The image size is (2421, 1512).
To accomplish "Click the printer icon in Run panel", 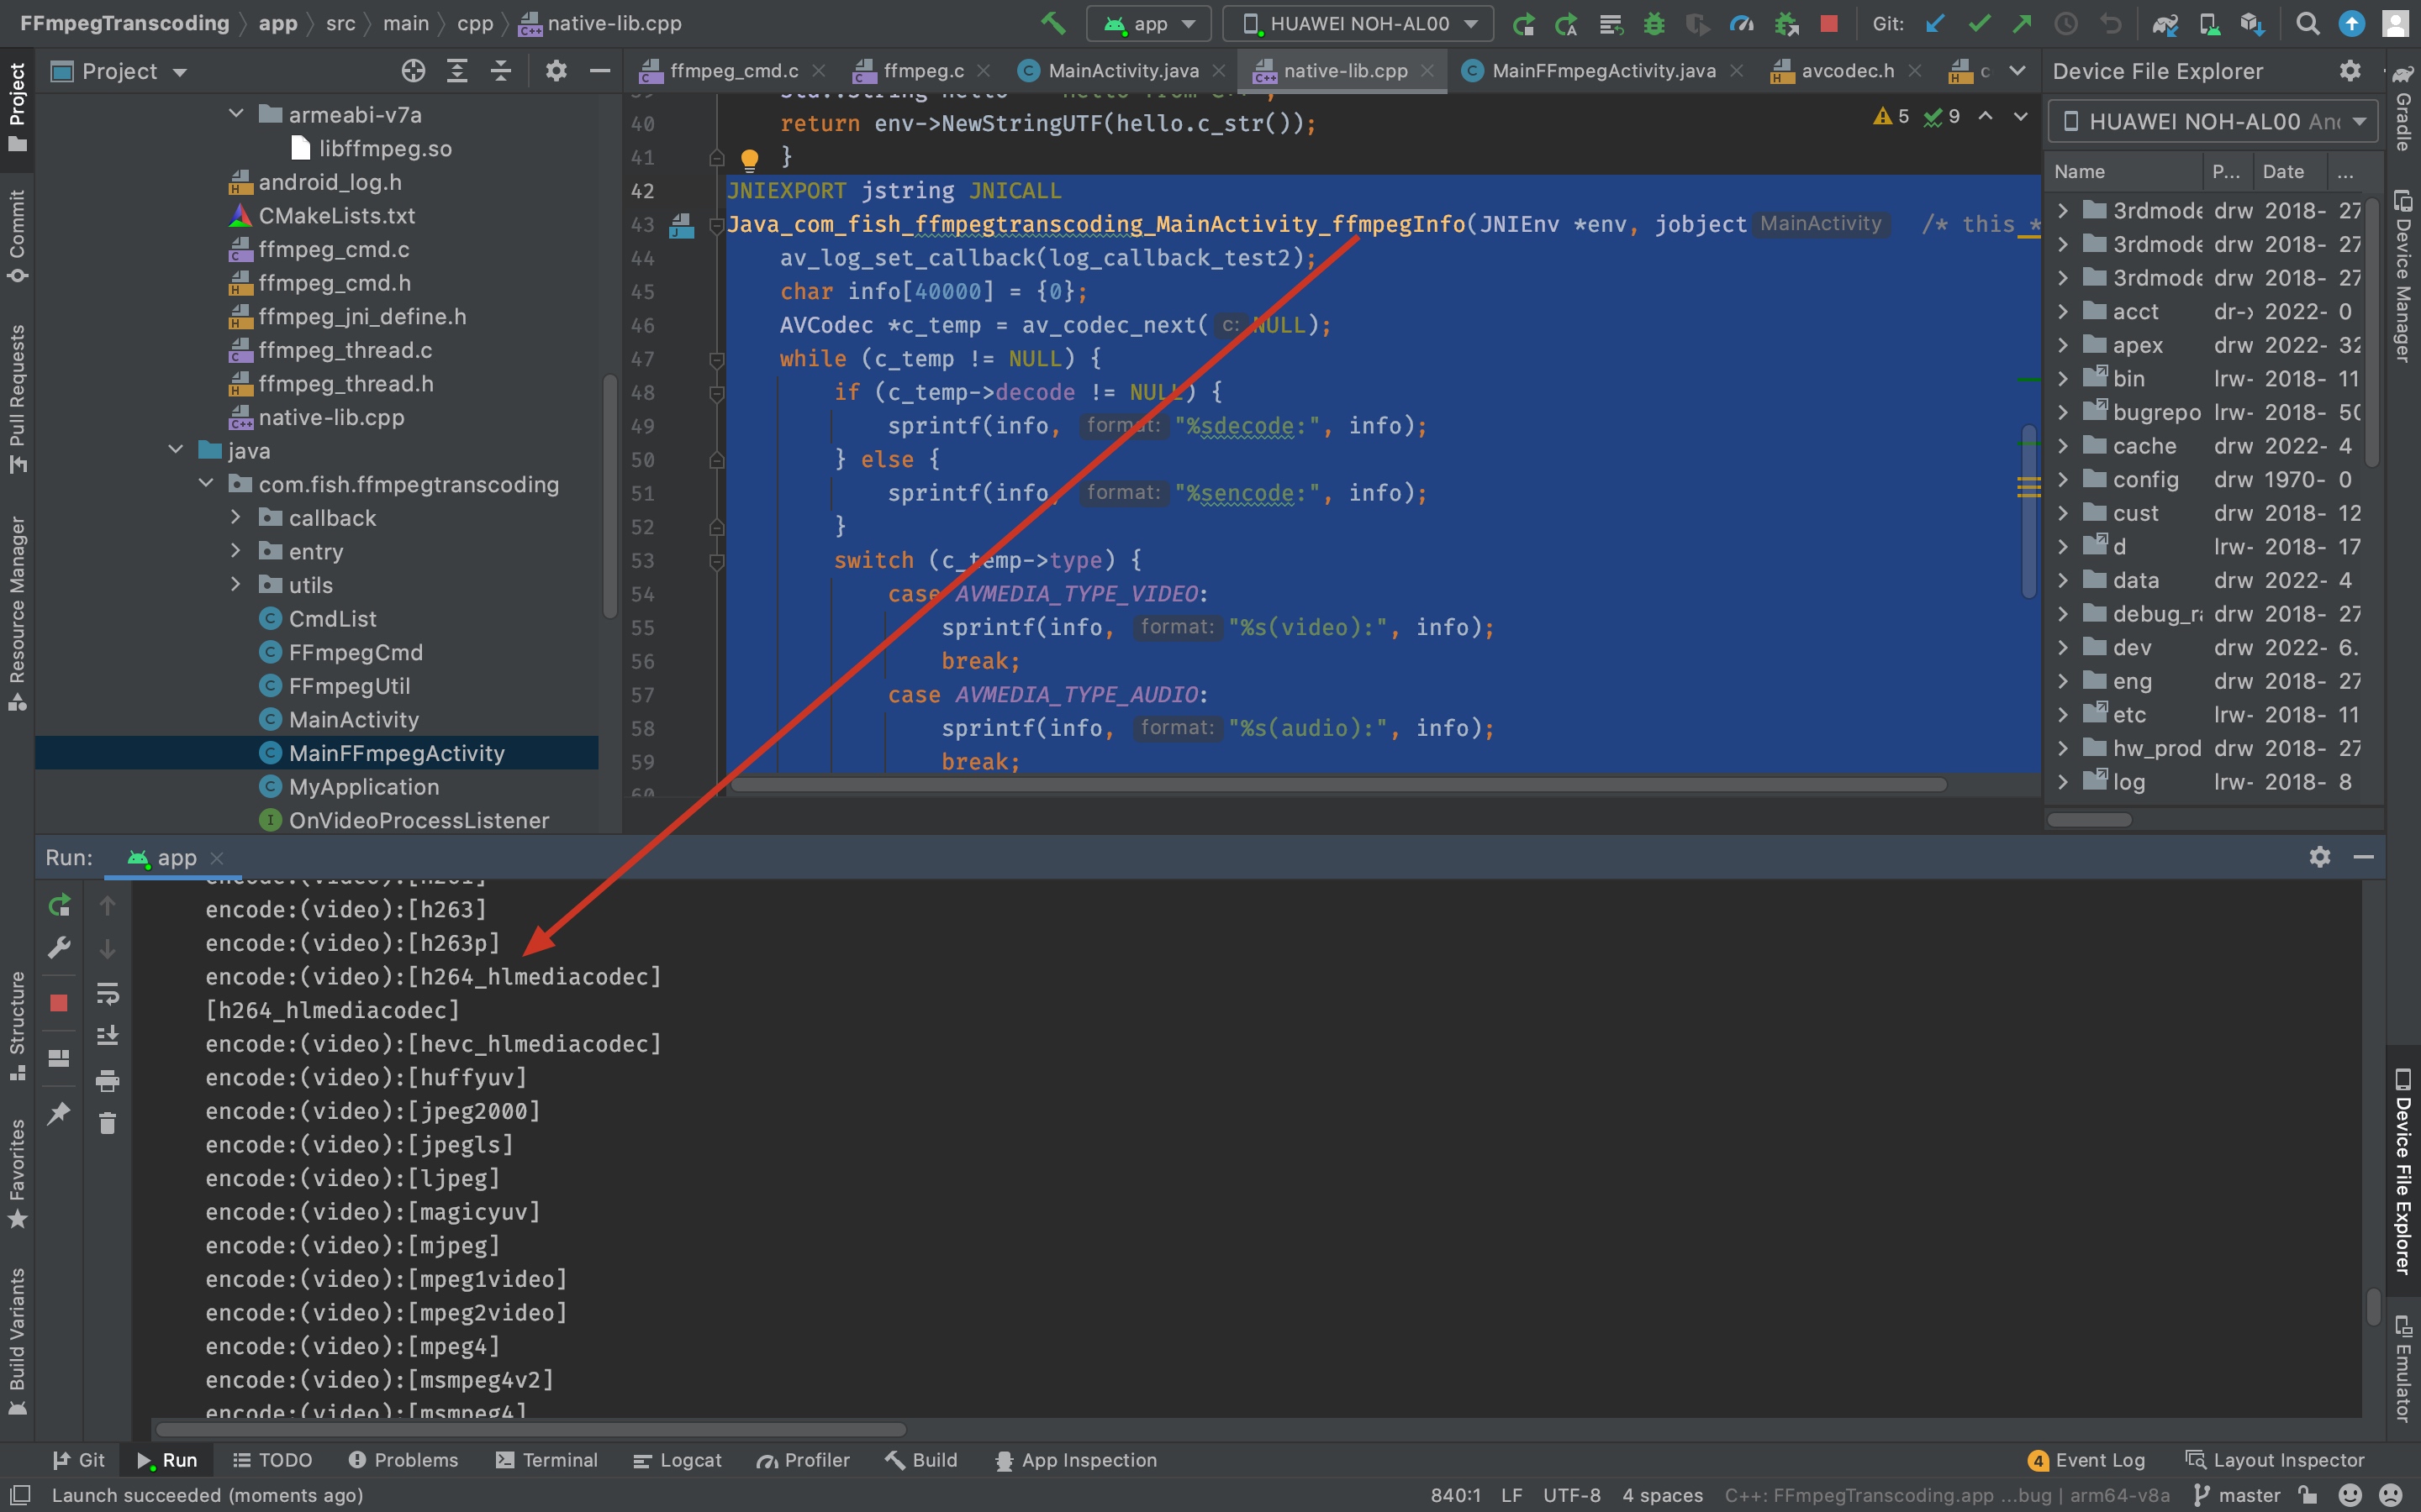I will click(108, 1080).
